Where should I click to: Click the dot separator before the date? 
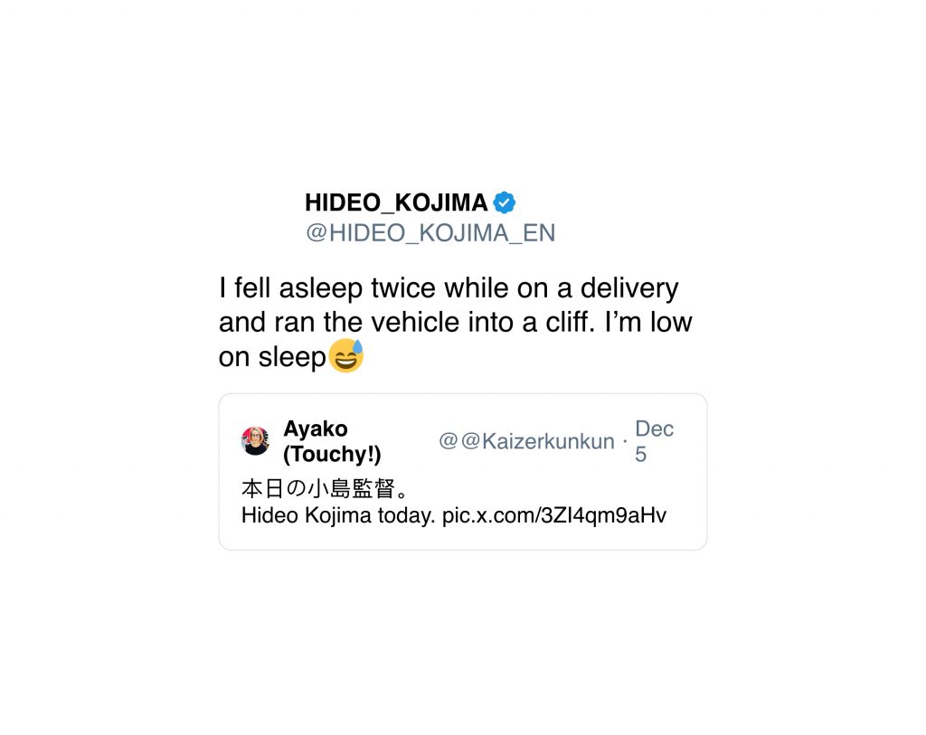pyautogui.click(x=625, y=441)
